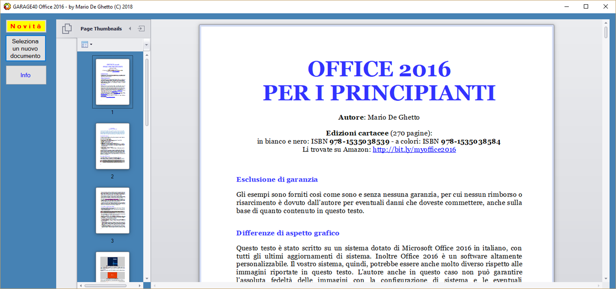Screen dimensions: 616x289
Task: Click thumbnails horizontal scroll left arrow
Action: [80, 285]
